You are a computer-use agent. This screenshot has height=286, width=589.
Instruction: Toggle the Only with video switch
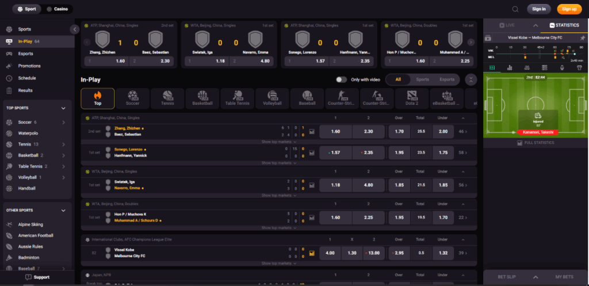[342, 80]
